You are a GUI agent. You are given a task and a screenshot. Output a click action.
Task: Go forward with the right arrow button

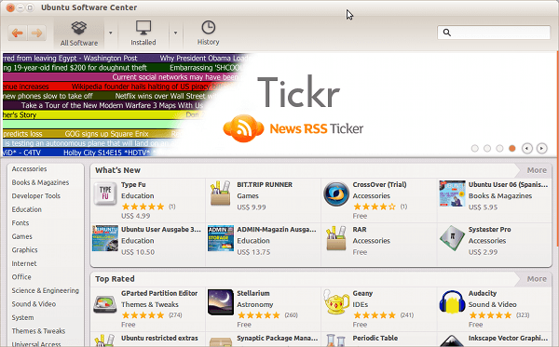point(36,33)
